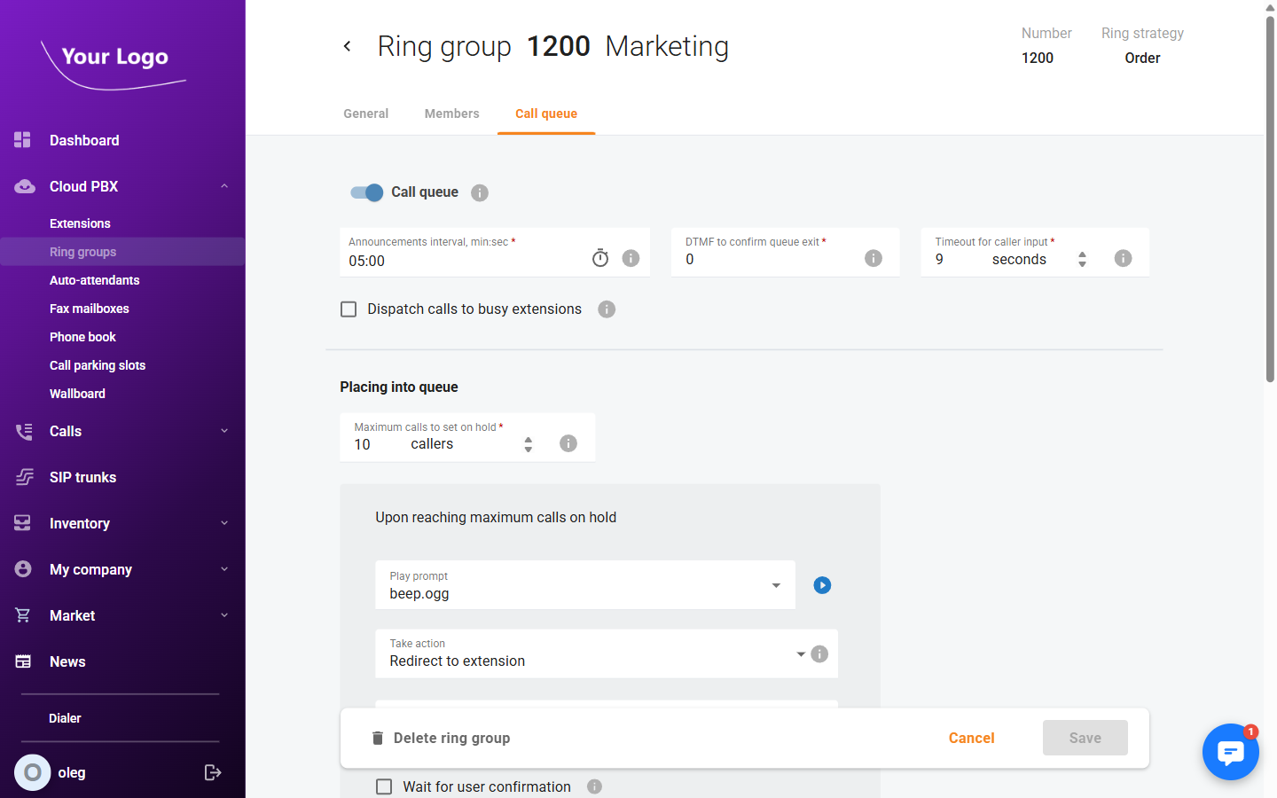Click the info icon beside Call queue toggle
Image resolution: width=1277 pixels, height=798 pixels.
click(x=480, y=192)
